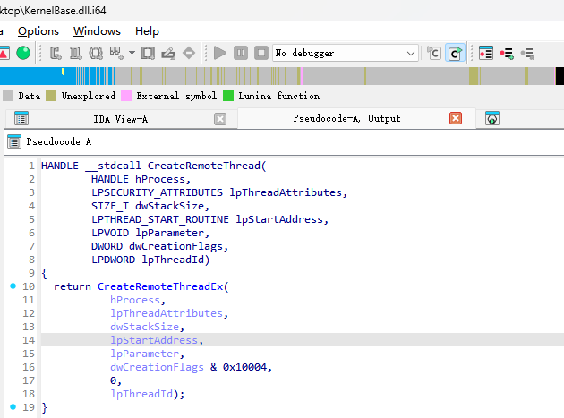Toggle breakpoint dot on line 10
Image resolution: width=564 pixels, height=418 pixels.
(x=13, y=286)
